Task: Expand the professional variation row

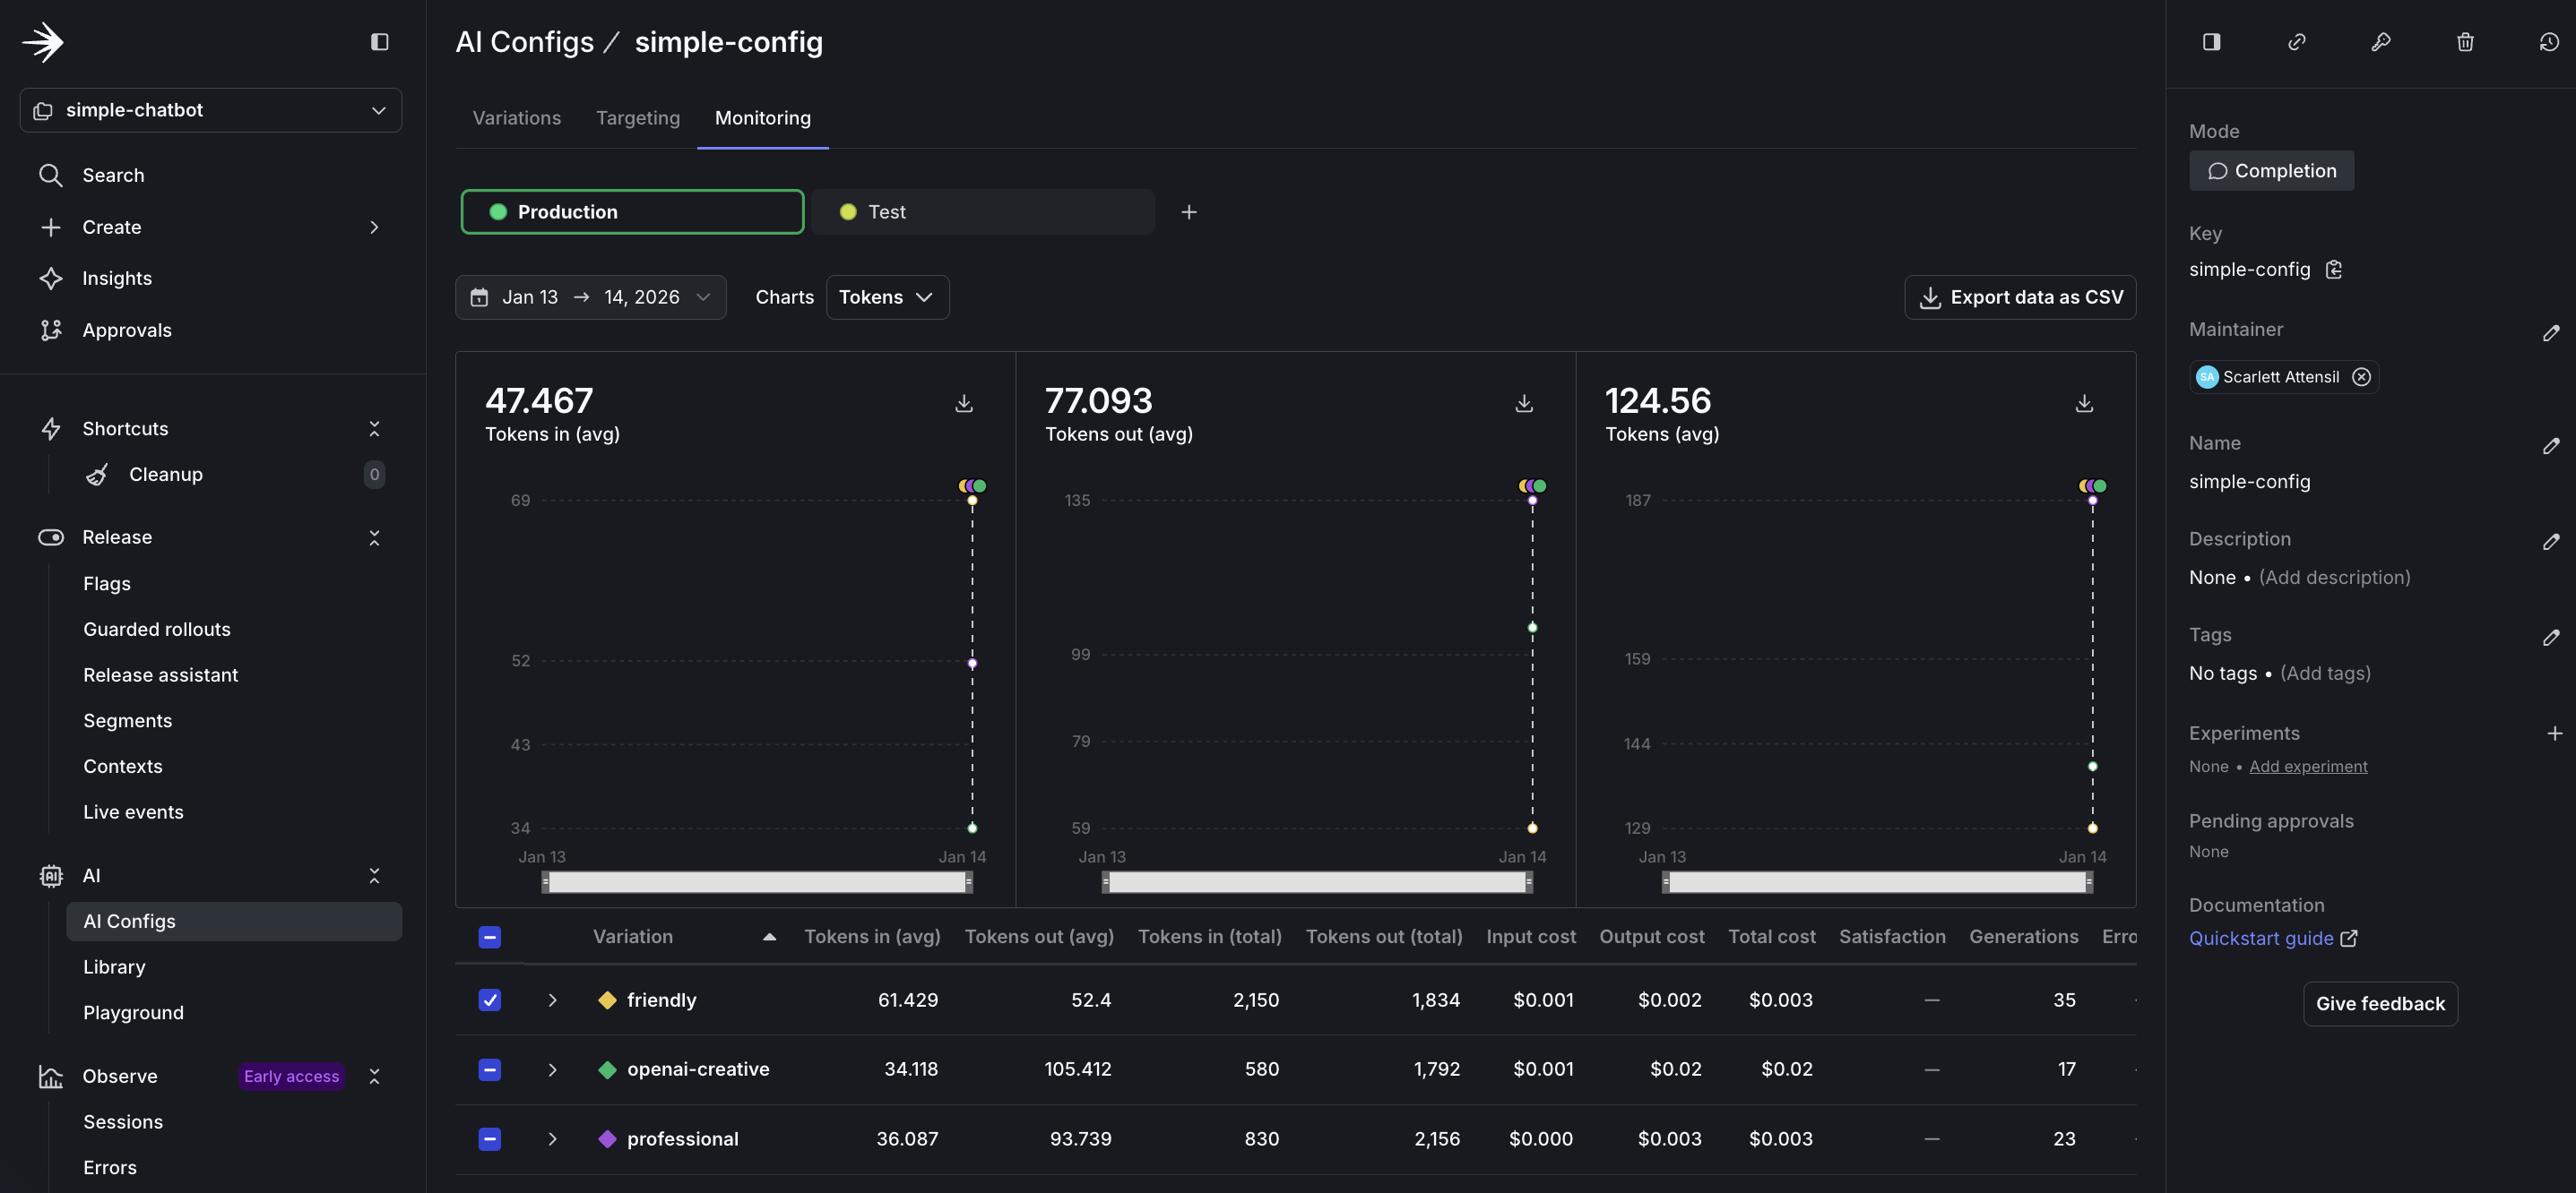Action: coord(553,1138)
